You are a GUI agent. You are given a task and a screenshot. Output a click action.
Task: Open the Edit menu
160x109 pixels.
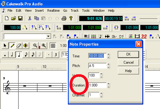(19, 11)
